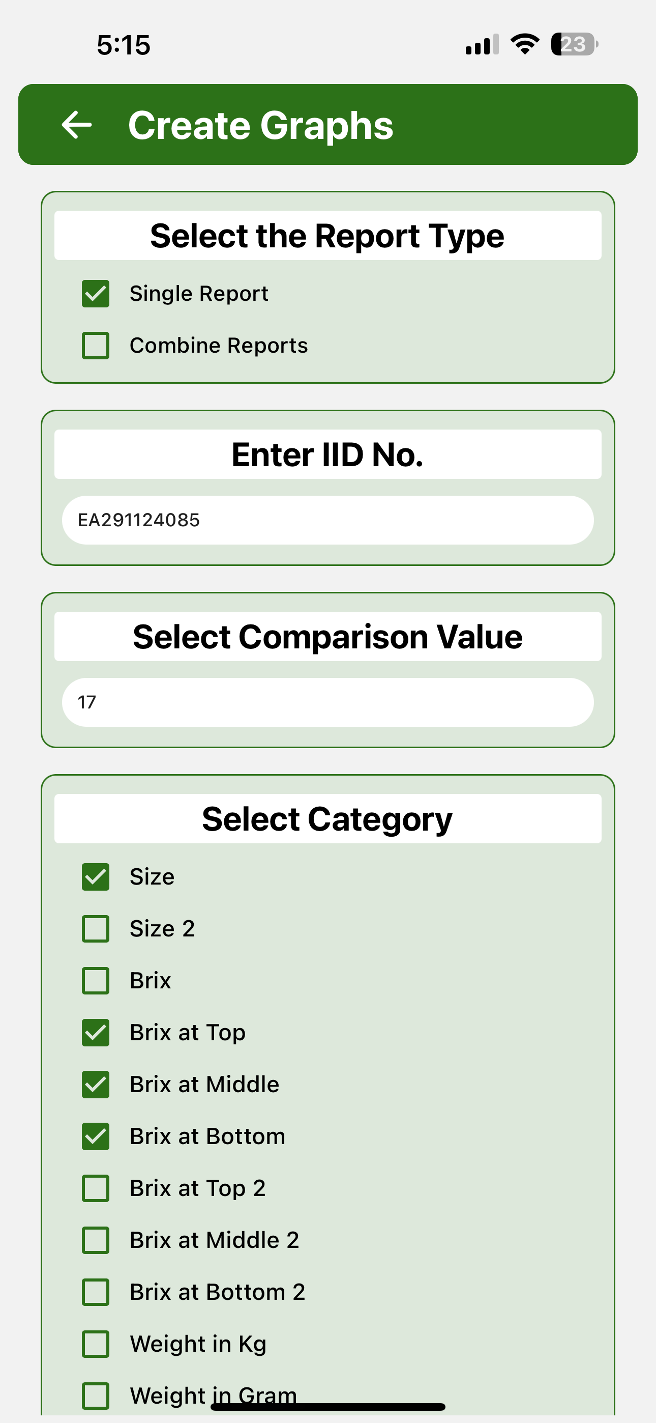Enable the Size 2 checkbox
This screenshot has height=1423, width=656.
click(x=96, y=929)
